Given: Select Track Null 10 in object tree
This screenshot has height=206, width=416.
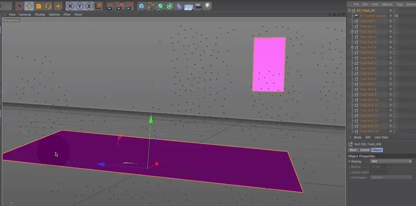Looking at the screenshot, I should click(x=369, y=100).
